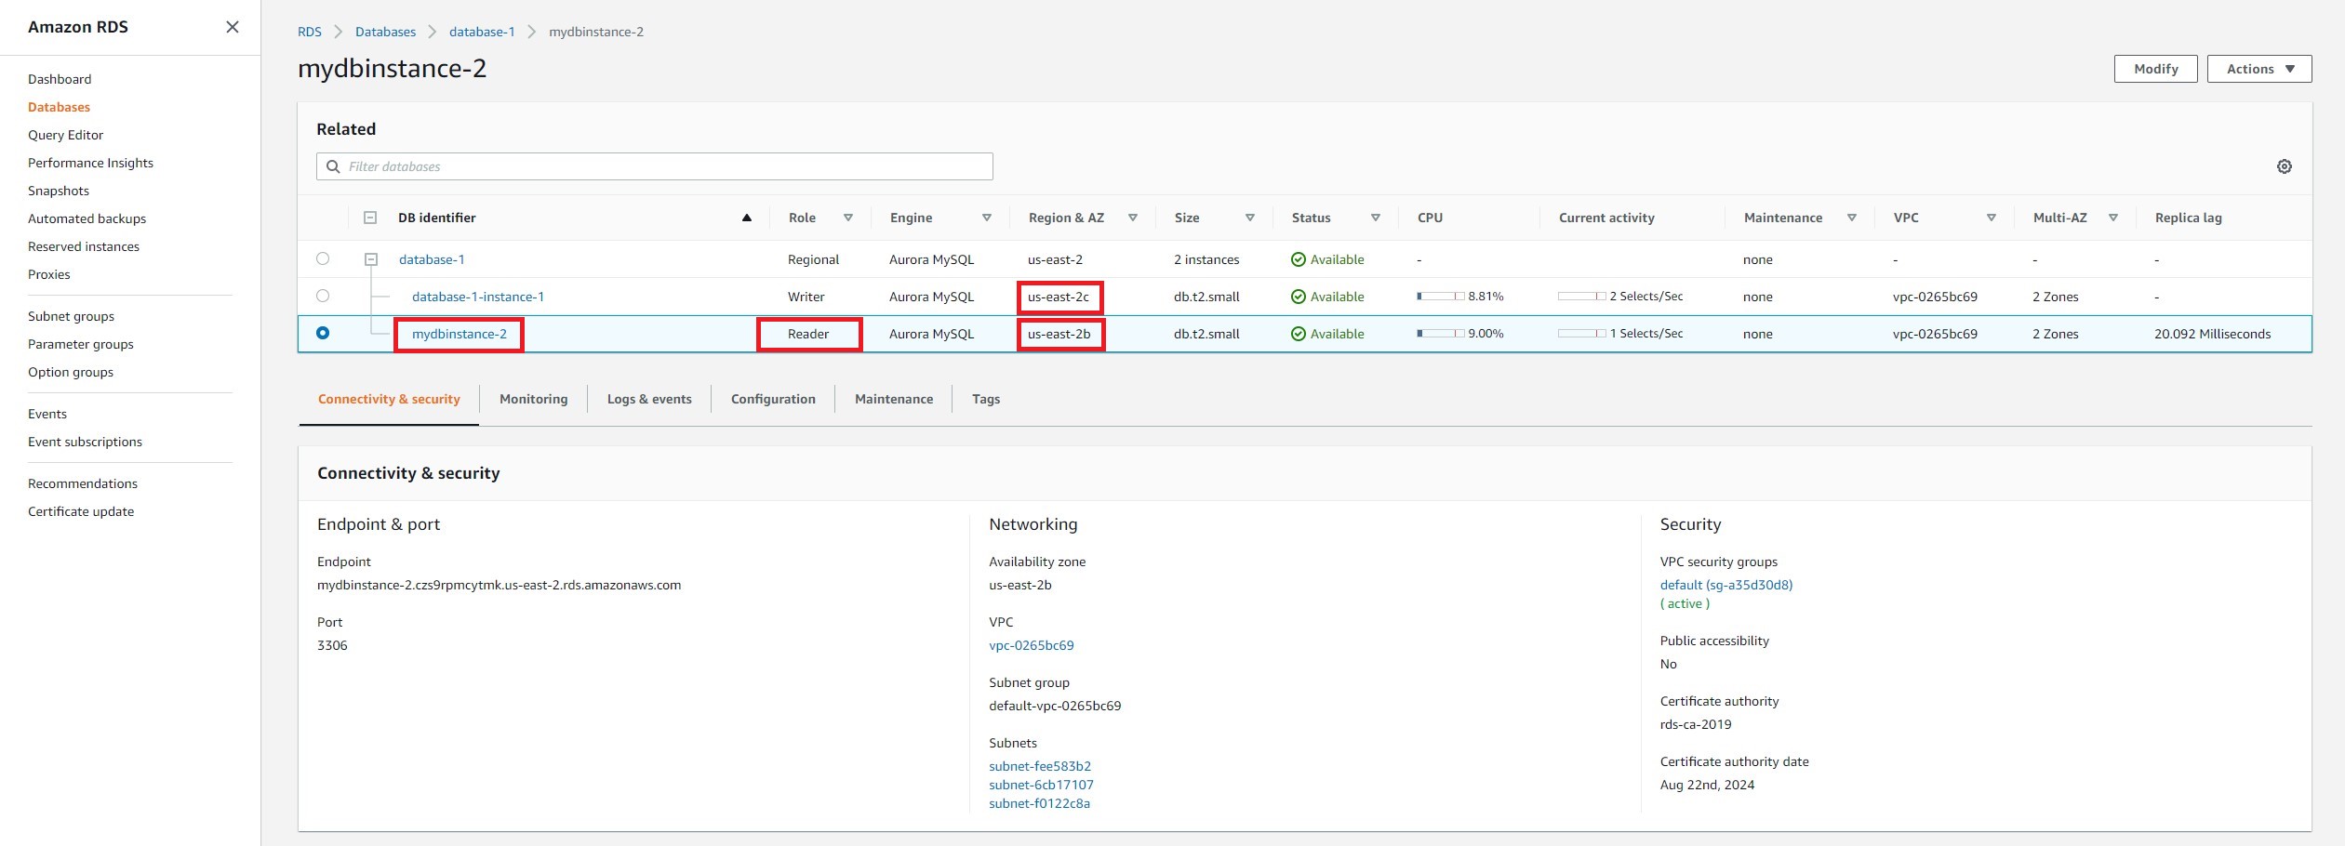Open Performance Insights in sidebar

point(90,163)
